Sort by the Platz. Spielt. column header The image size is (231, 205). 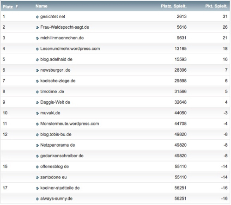pyautogui.click(x=174, y=6)
